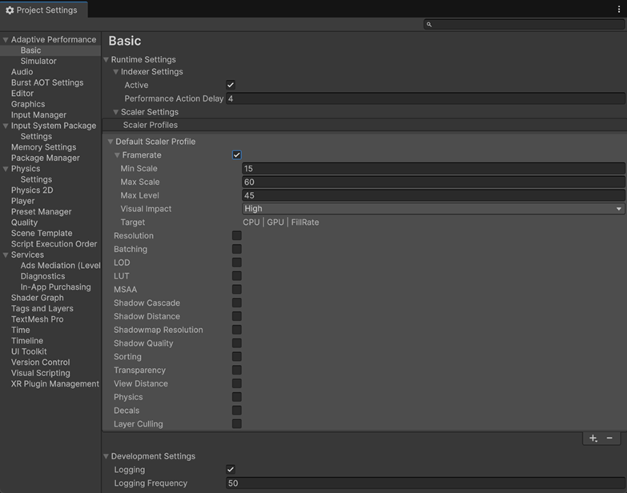Select the Project Settings tab
Image resolution: width=627 pixels, height=493 pixels.
pos(43,10)
